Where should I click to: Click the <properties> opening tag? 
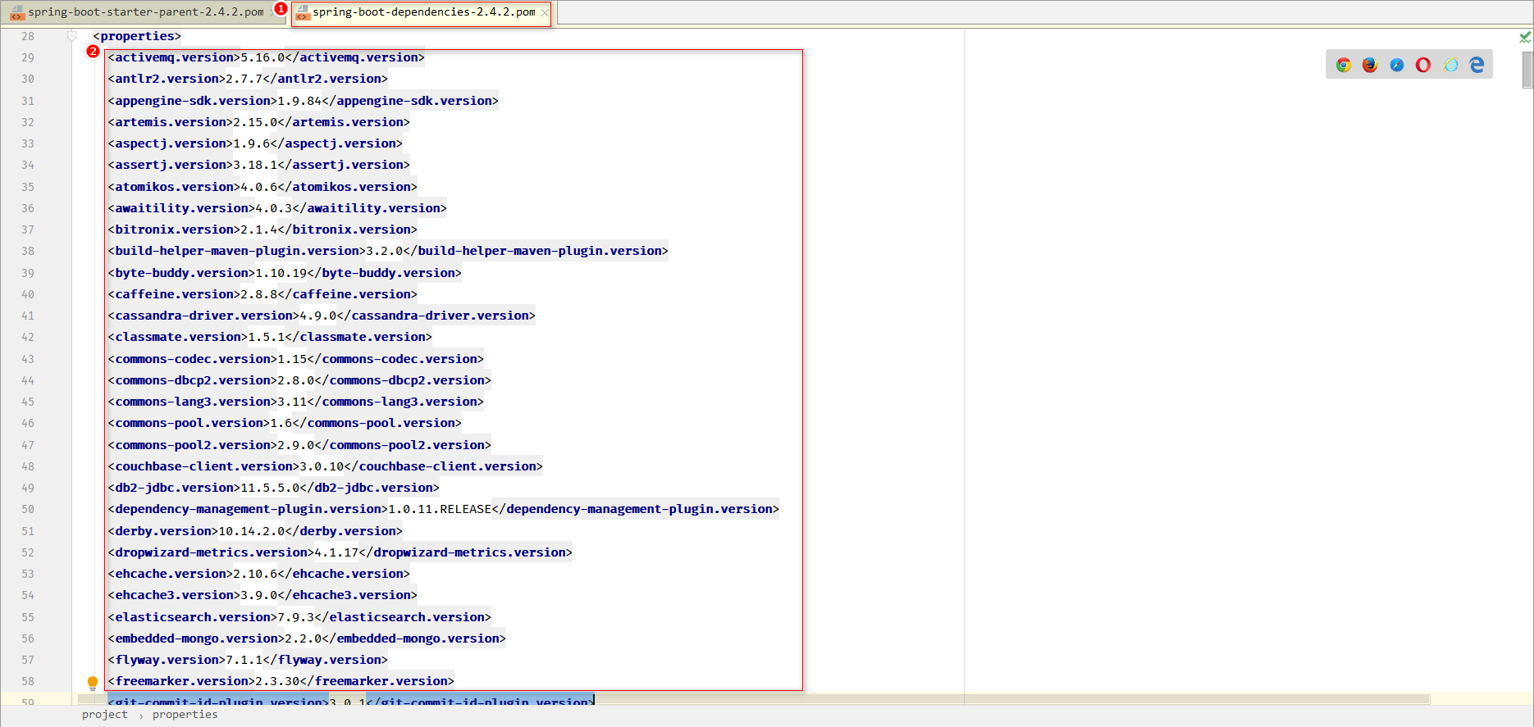[137, 36]
